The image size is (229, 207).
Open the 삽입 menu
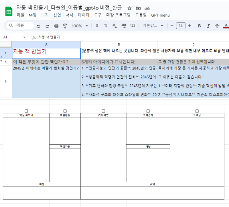tap(57, 15)
